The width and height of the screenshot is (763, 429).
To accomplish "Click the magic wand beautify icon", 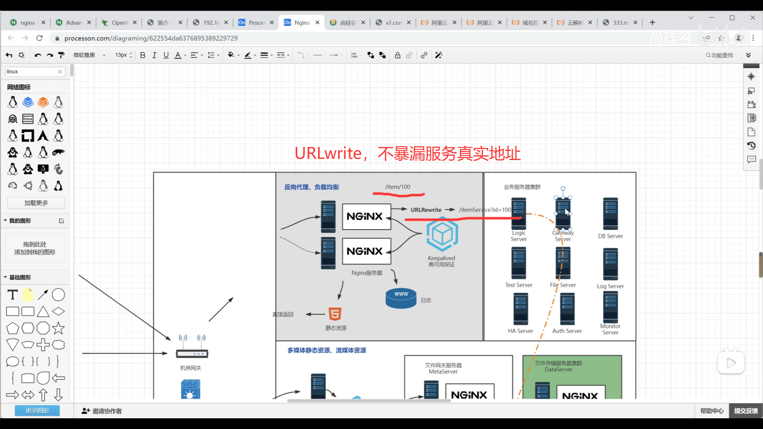I will pos(439,55).
